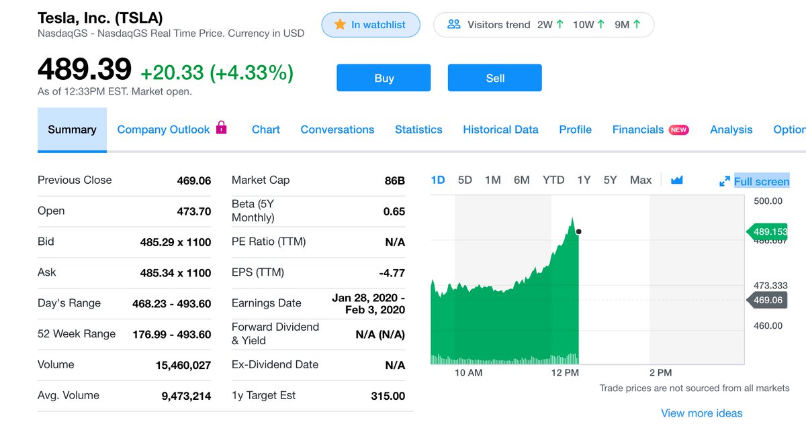Select the Max chart range
Image resolution: width=806 pixels, height=428 pixels.
641,180
